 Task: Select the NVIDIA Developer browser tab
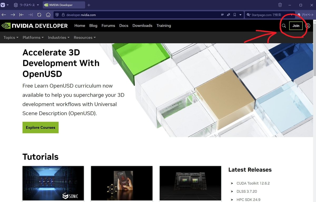63,5
